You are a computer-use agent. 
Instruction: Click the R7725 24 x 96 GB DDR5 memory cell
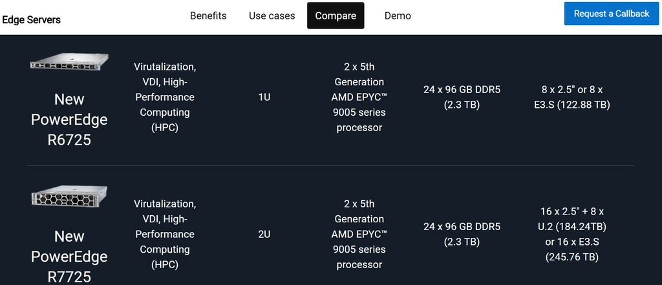coord(462,234)
